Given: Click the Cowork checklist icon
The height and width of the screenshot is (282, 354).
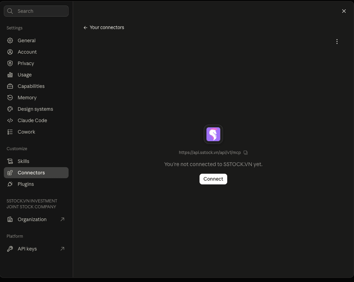Looking at the screenshot, I should (x=10, y=132).
